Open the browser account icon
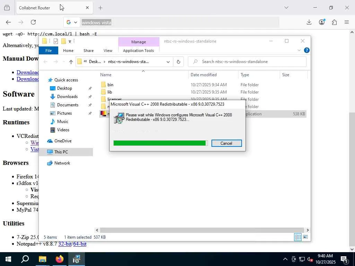This screenshot has height=266, width=355. 322,22
